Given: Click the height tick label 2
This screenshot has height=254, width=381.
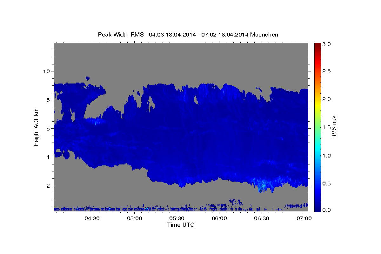Looking at the screenshot, I should point(48,186).
